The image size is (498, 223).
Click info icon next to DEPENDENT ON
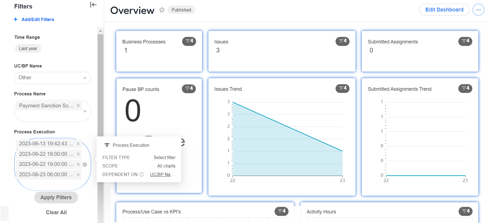[141, 174]
